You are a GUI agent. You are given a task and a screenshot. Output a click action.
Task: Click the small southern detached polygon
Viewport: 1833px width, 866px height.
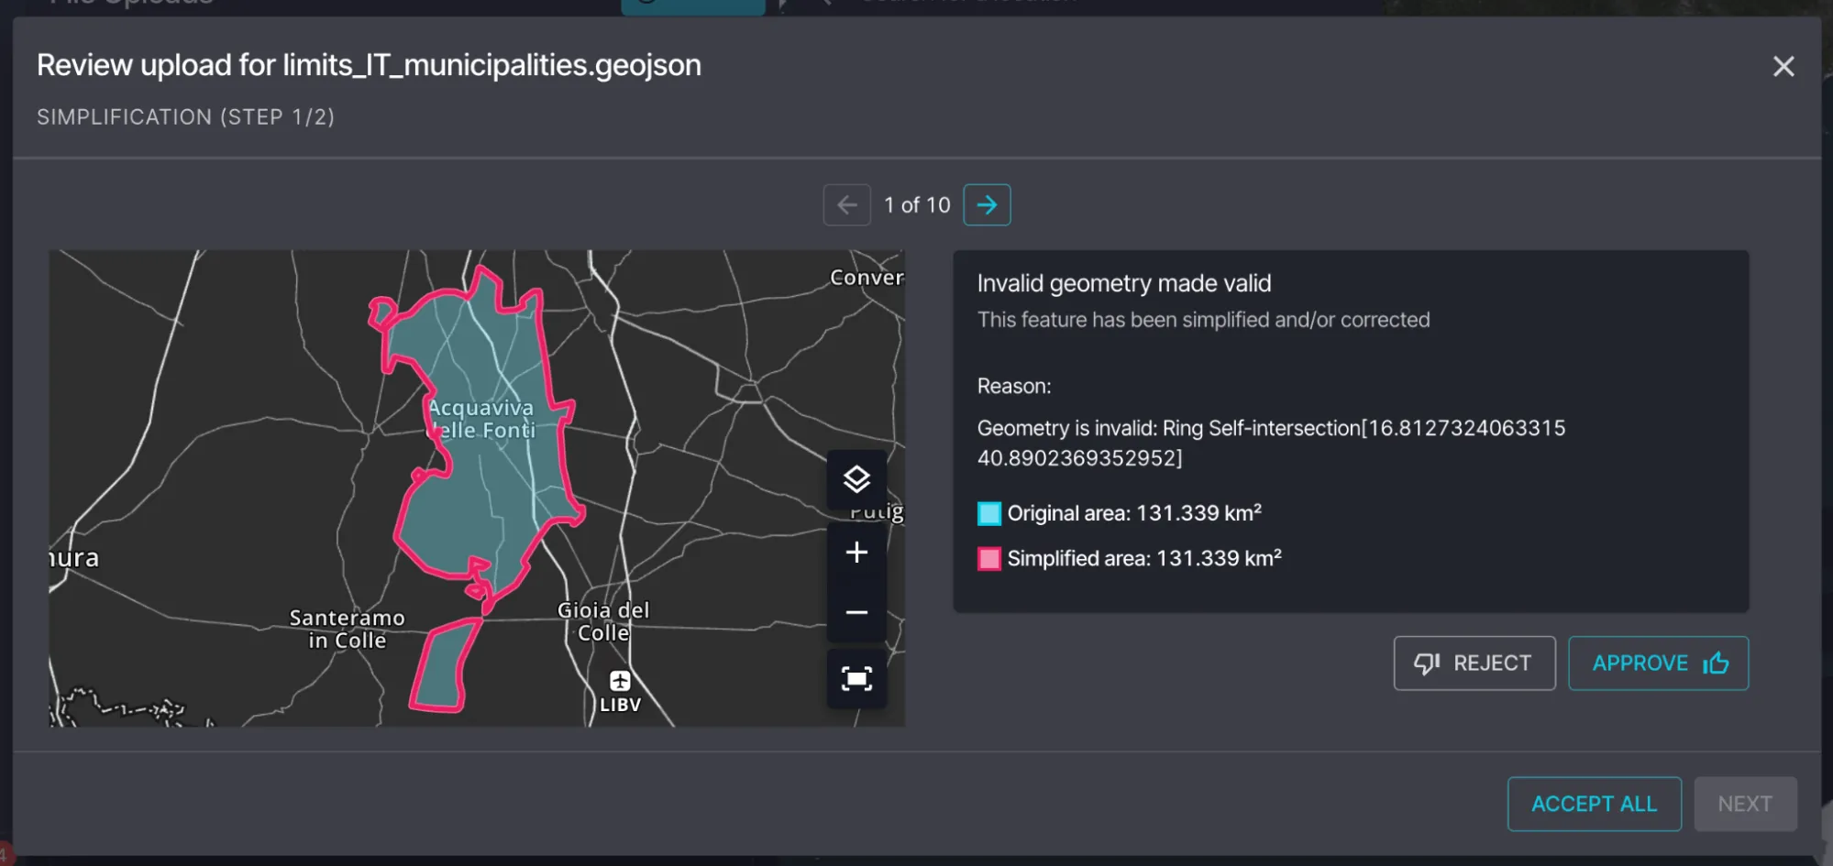coord(444,664)
